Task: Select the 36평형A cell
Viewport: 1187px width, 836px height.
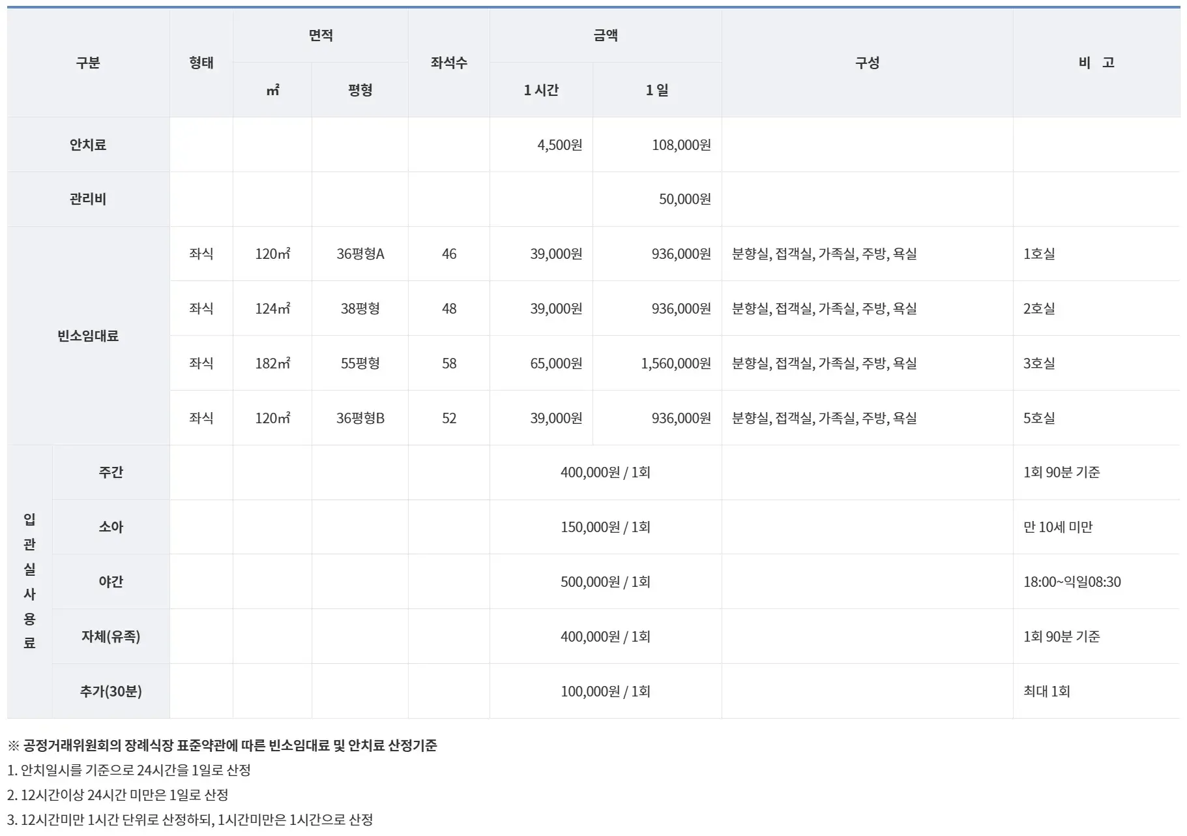Action: pos(360,255)
